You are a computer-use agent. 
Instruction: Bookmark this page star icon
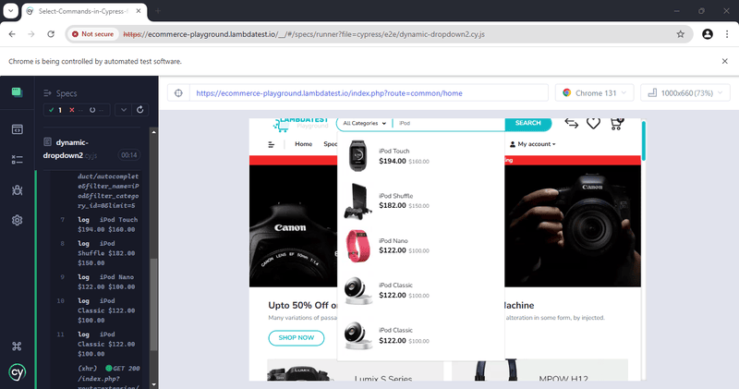coord(680,34)
